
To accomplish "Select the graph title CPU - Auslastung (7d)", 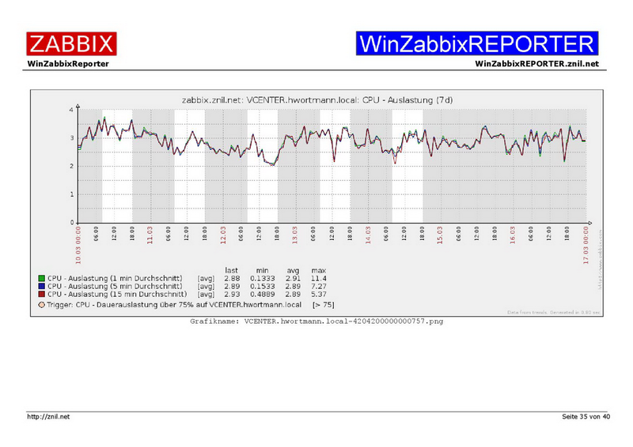I will 407,100.
